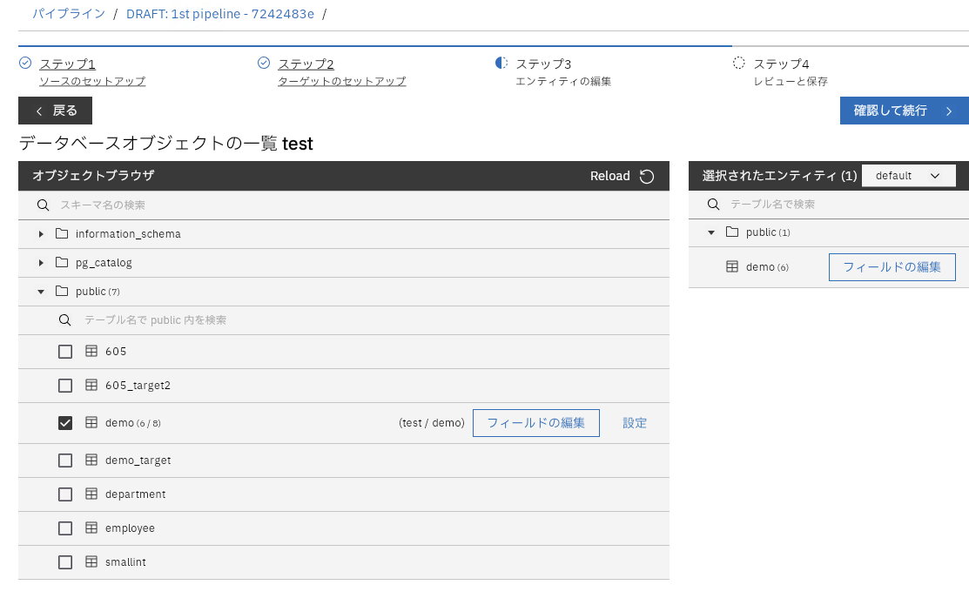Click the table icon next to employee
The width and height of the screenshot is (969, 605).
[91, 528]
